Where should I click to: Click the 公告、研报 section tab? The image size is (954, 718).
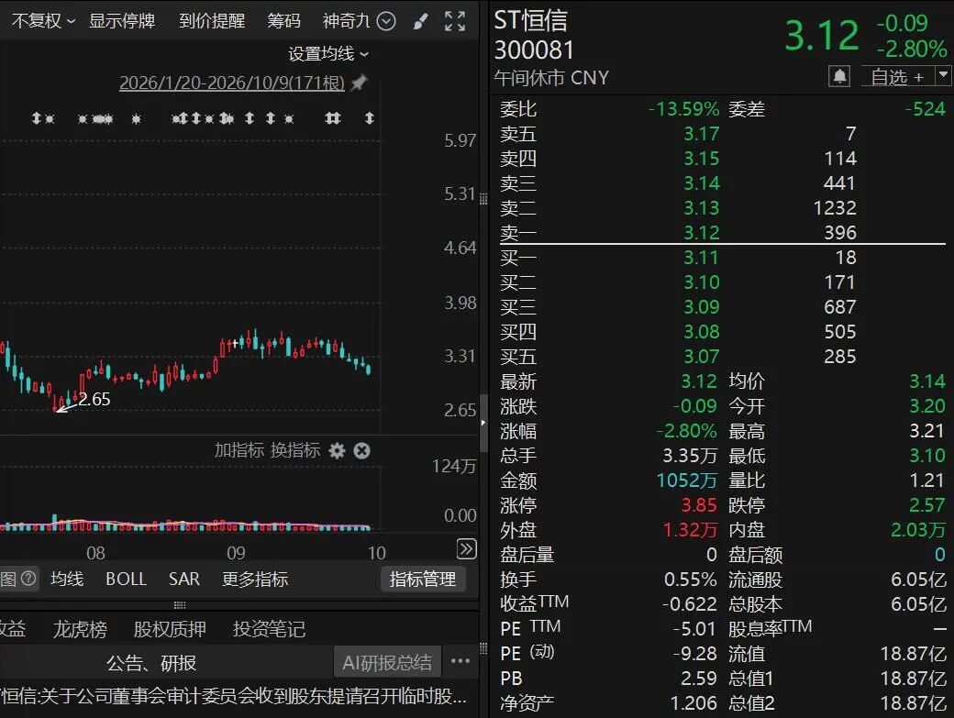pyautogui.click(x=150, y=663)
